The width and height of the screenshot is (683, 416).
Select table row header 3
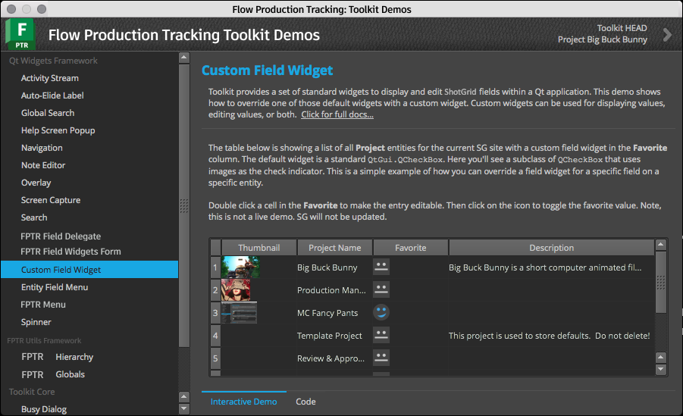pos(215,312)
